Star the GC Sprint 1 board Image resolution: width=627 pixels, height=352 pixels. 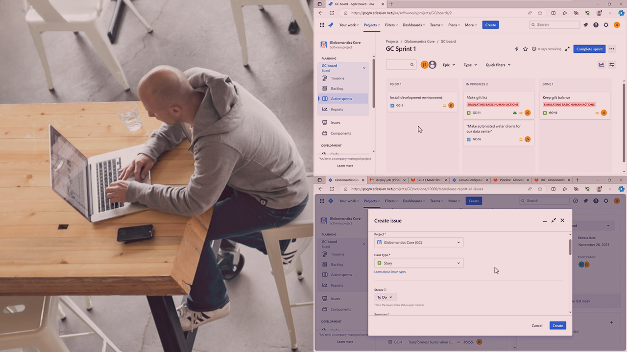click(x=526, y=49)
